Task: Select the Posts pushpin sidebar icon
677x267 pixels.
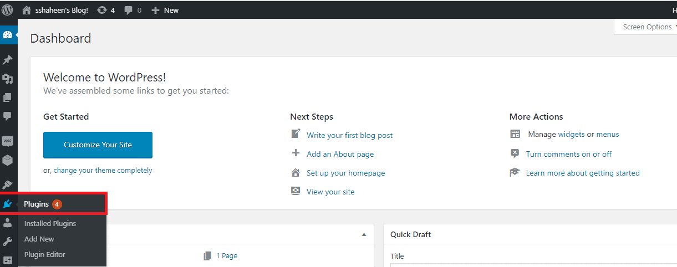Action: 8,59
